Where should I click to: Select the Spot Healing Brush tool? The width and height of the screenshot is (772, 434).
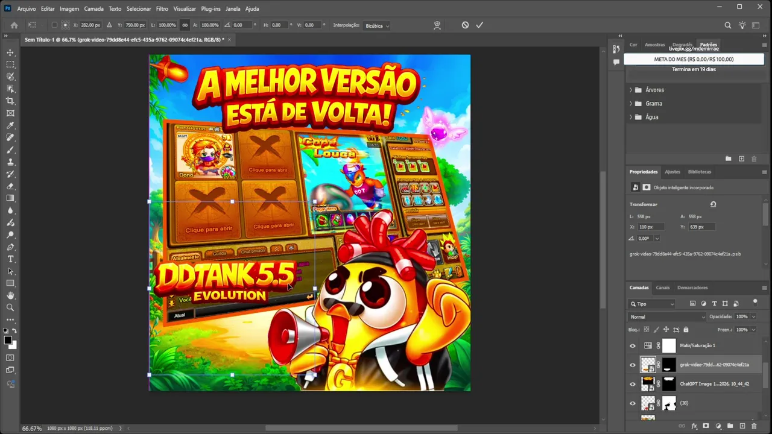pos(10,137)
